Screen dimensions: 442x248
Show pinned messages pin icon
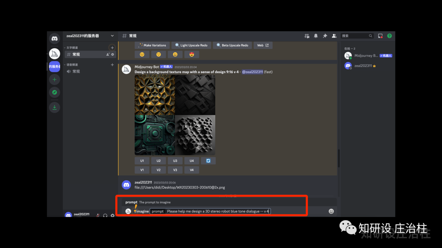(325, 36)
